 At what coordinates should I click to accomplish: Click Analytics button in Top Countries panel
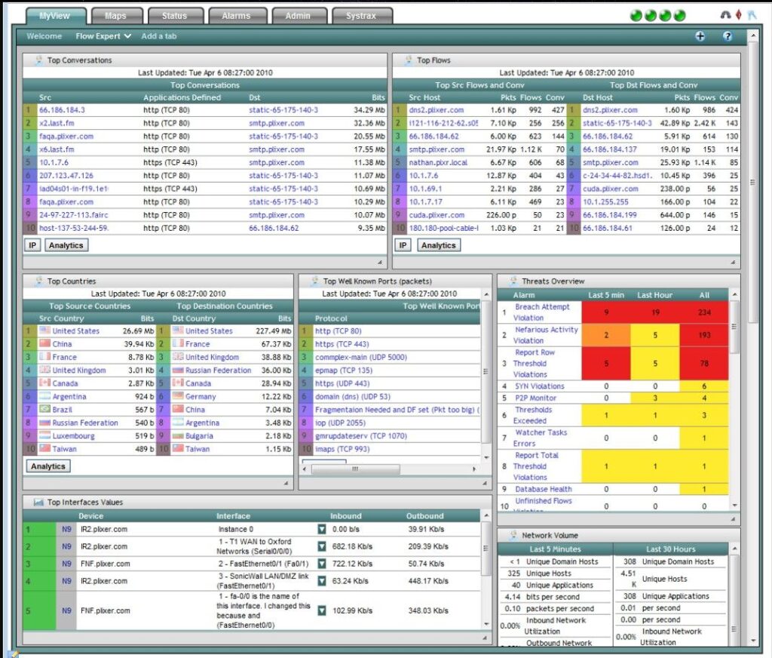point(48,466)
